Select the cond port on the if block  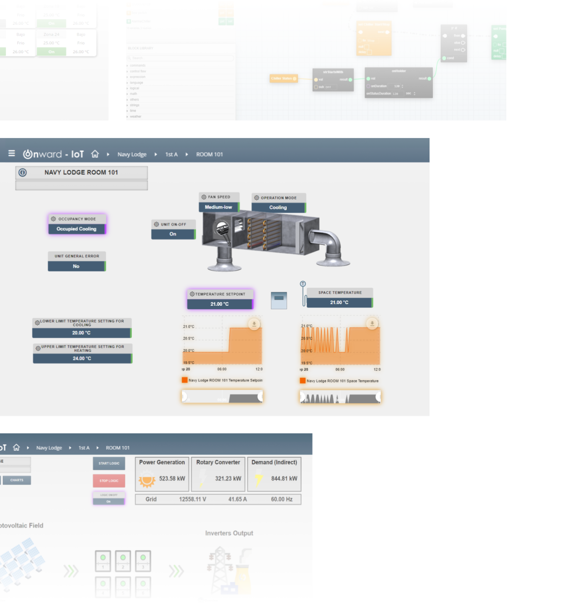click(x=444, y=58)
